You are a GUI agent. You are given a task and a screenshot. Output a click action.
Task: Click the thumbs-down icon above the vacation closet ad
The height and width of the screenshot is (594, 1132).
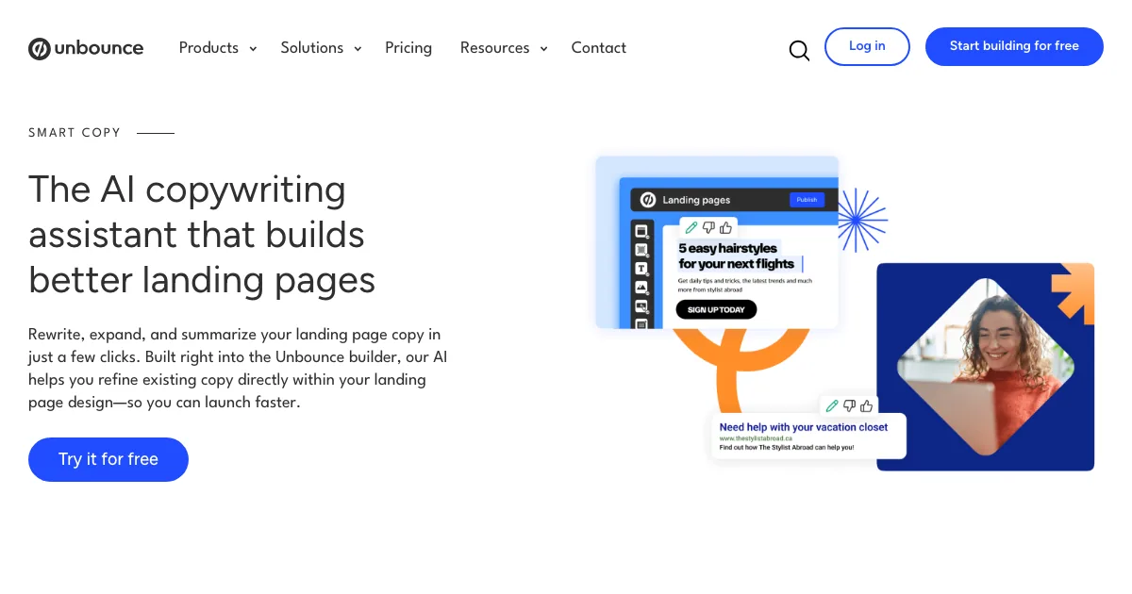click(x=849, y=405)
